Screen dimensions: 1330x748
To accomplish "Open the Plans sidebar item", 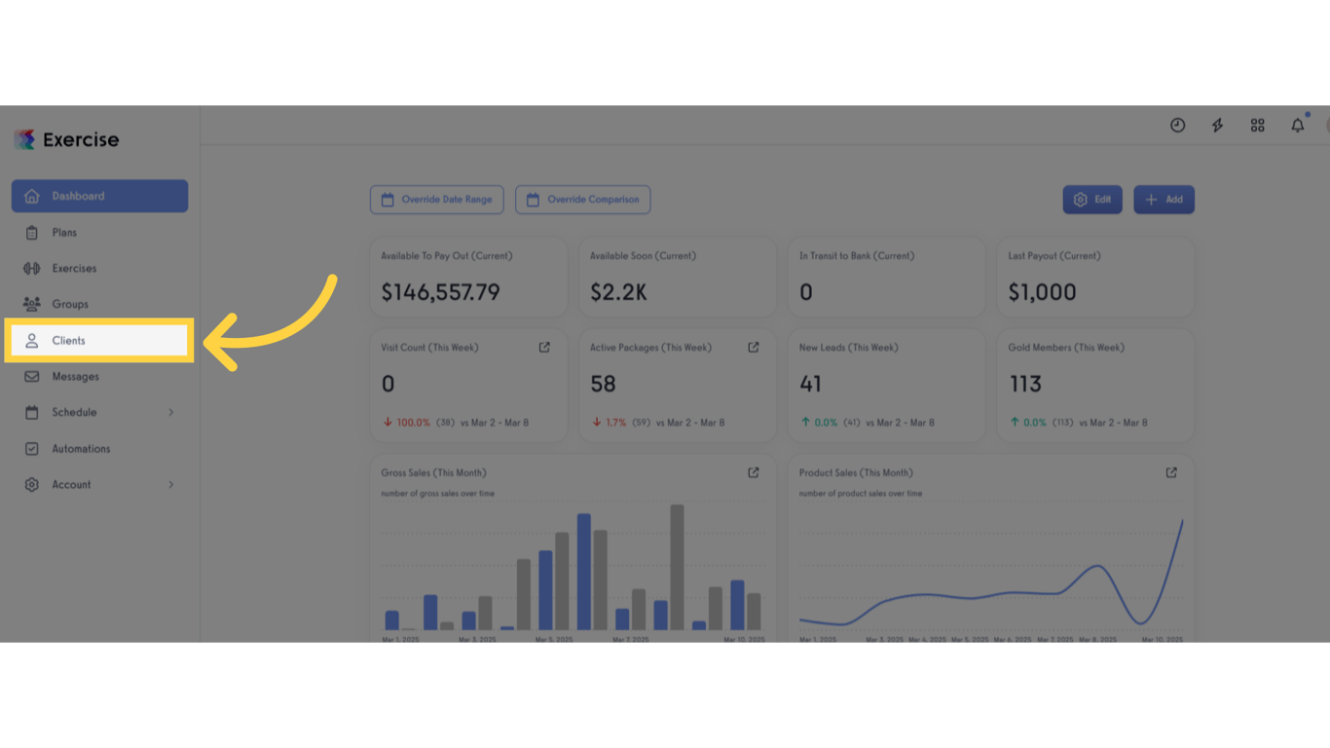I will click(x=99, y=233).
